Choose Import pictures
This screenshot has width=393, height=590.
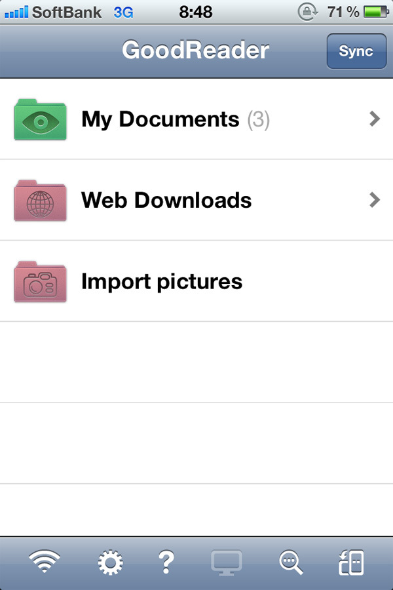pos(162,281)
